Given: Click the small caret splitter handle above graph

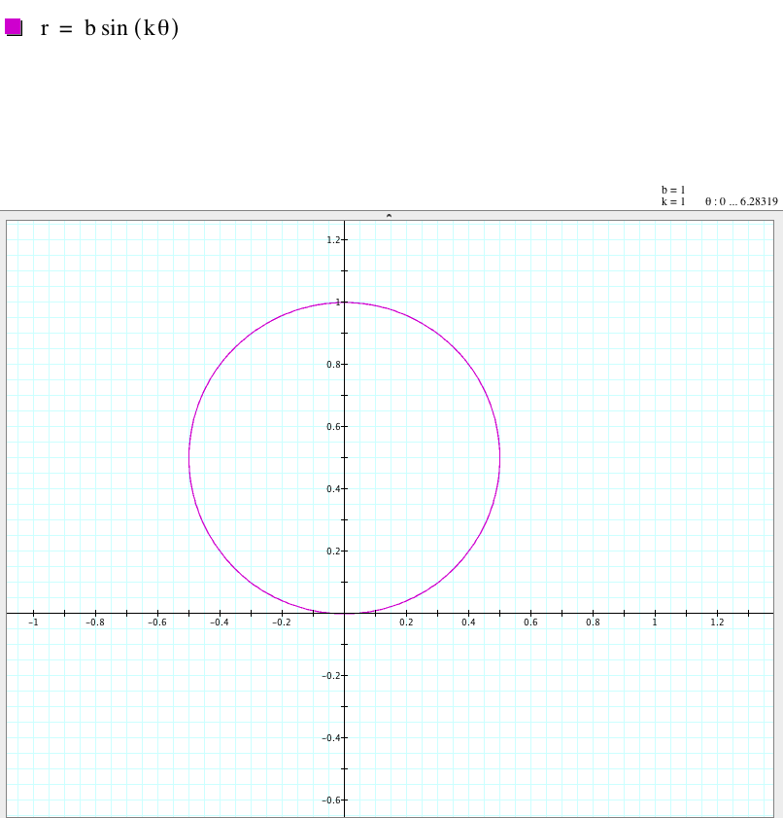Looking at the screenshot, I should click(x=389, y=215).
